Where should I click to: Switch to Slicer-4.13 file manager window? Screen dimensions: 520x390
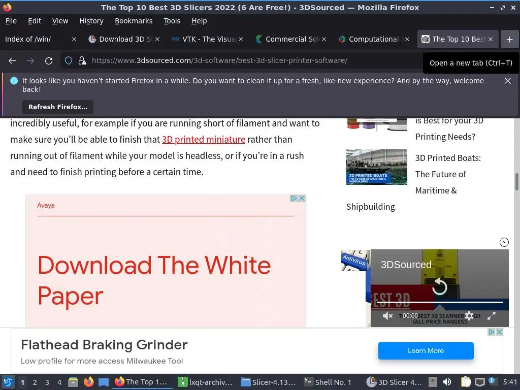[x=268, y=382]
